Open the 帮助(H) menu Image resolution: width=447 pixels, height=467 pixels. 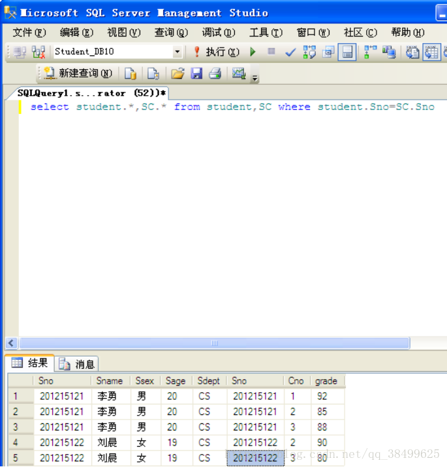point(408,33)
